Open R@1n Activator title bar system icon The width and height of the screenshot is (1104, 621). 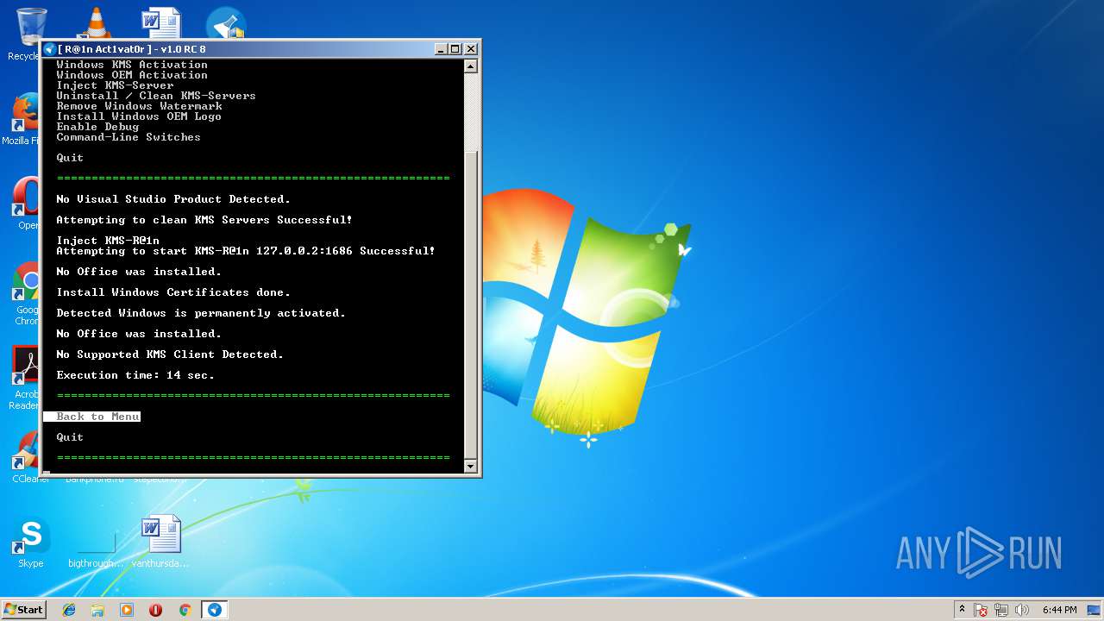[49, 49]
